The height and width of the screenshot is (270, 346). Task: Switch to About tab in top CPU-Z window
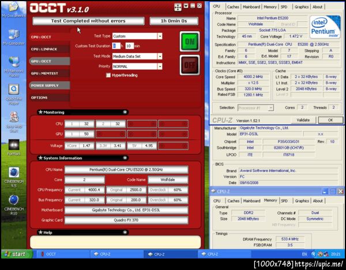[317, 7]
